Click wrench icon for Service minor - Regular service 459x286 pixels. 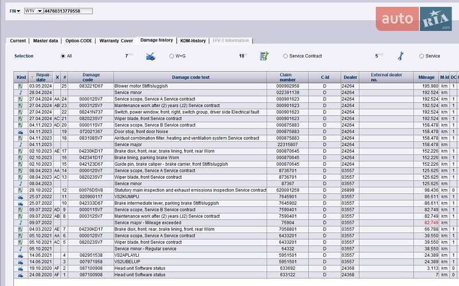tap(21, 249)
